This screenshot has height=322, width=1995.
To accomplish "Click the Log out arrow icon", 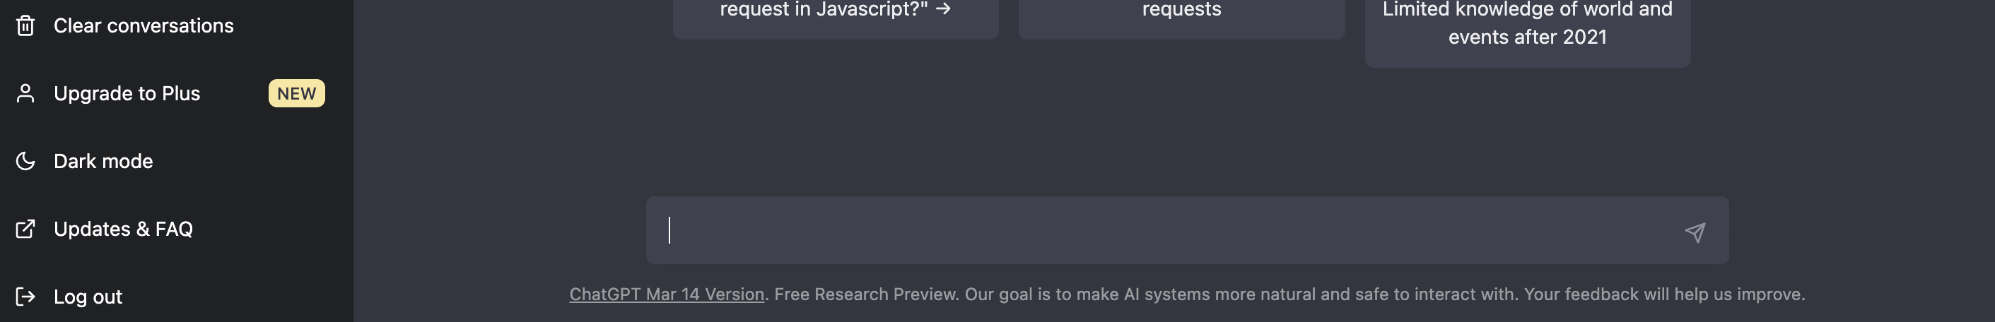I will tap(25, 297).
